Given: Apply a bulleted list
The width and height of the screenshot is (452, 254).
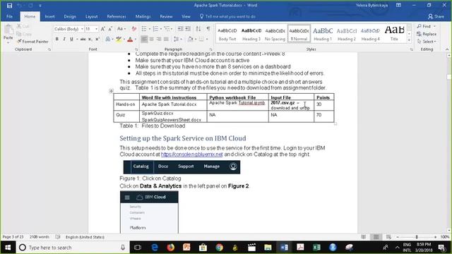Looking at the screenshot, I should coord(144,29).
